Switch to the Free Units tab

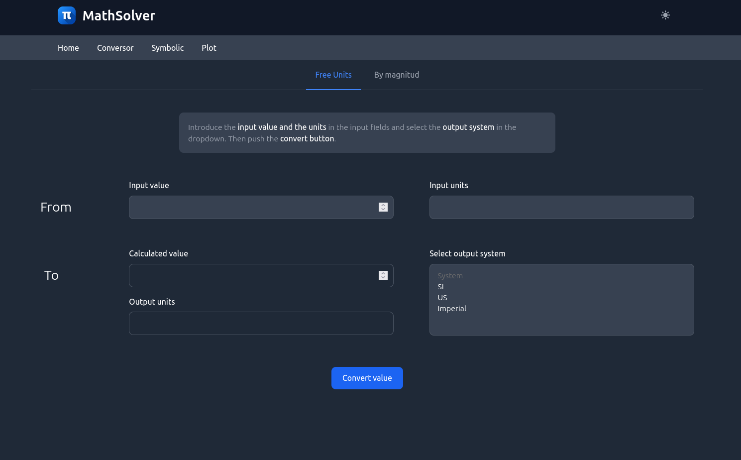333,75
